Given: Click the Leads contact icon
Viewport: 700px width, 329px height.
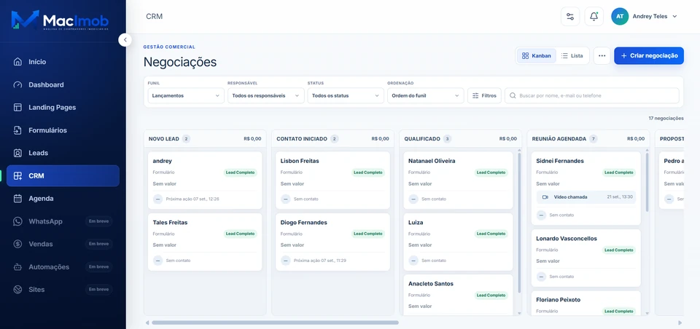Looking at the screenshot, I should (x=17, y=153).
